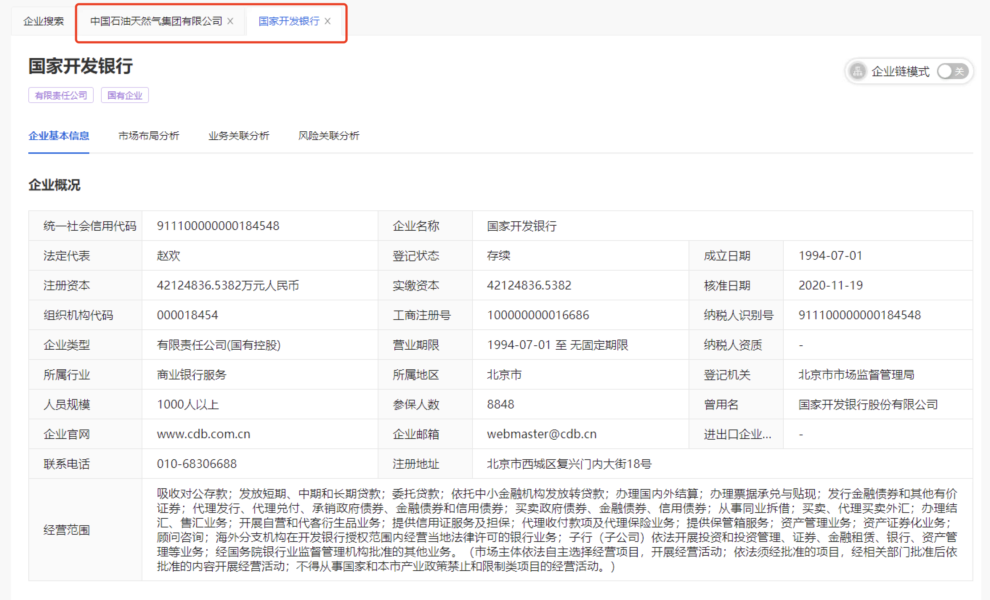Open the www.cdb.com.cn website link
Image resolution: width=990 pixels, height=600 pixels.
[x=203, y=434]
